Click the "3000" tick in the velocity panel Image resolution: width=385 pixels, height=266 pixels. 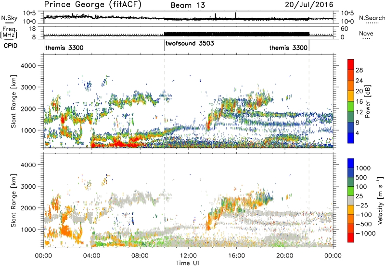[28, 186]
